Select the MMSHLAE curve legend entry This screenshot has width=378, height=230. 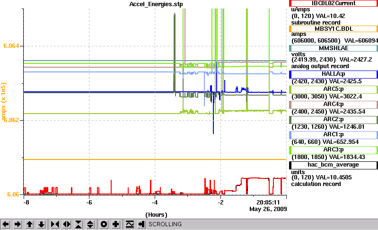pos(334,48)
